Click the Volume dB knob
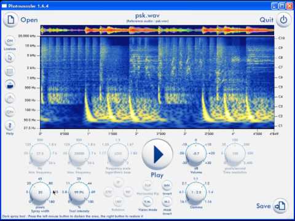This screenshot has height=221, width=295. coord(196,153)
